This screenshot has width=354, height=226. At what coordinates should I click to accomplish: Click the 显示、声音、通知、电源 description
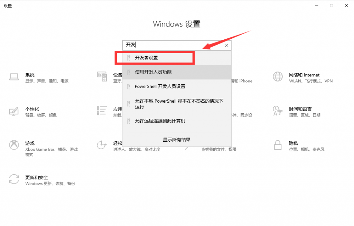pyautogui.click(x=47, y=81)
